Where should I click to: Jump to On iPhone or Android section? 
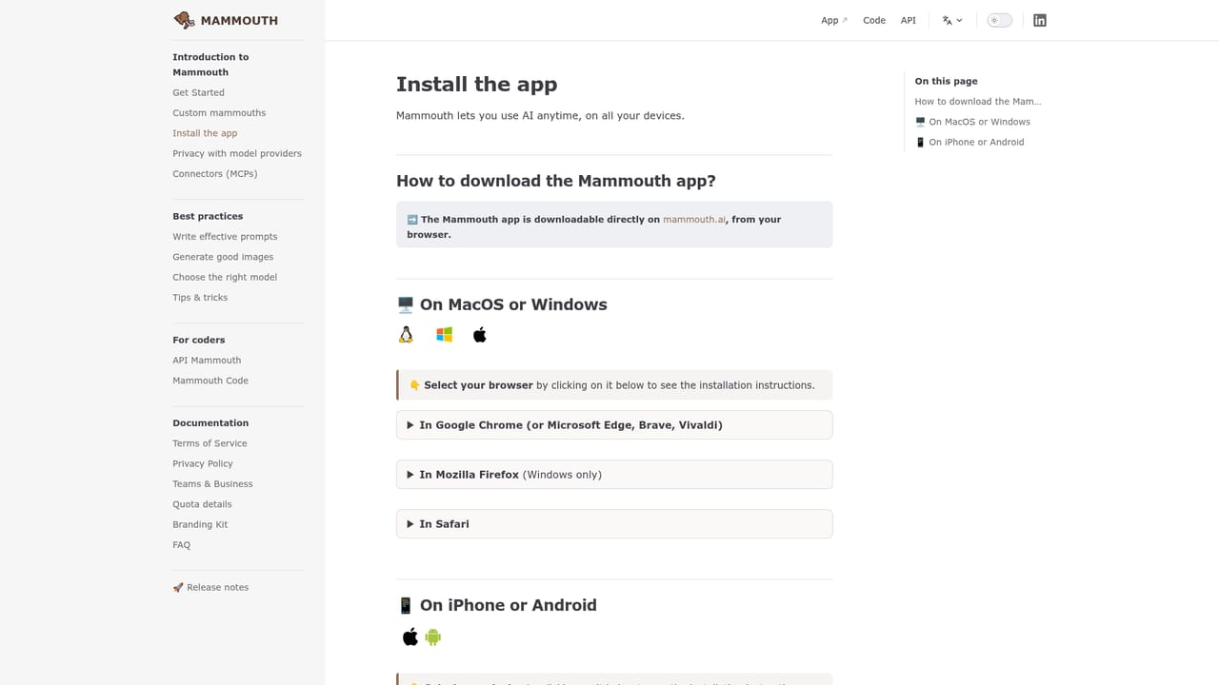(x=969, y=143)
